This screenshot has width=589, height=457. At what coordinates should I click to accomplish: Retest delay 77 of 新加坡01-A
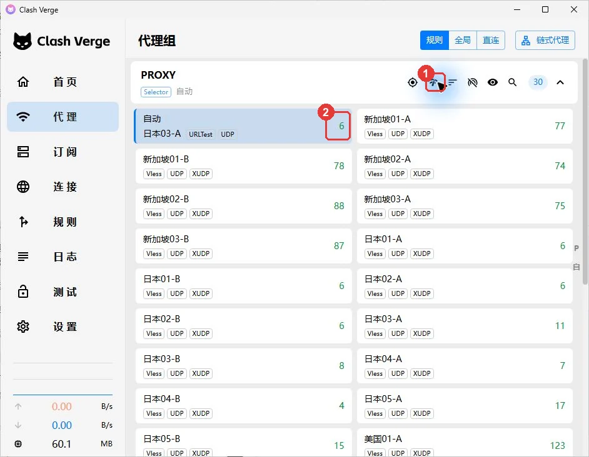560,126
